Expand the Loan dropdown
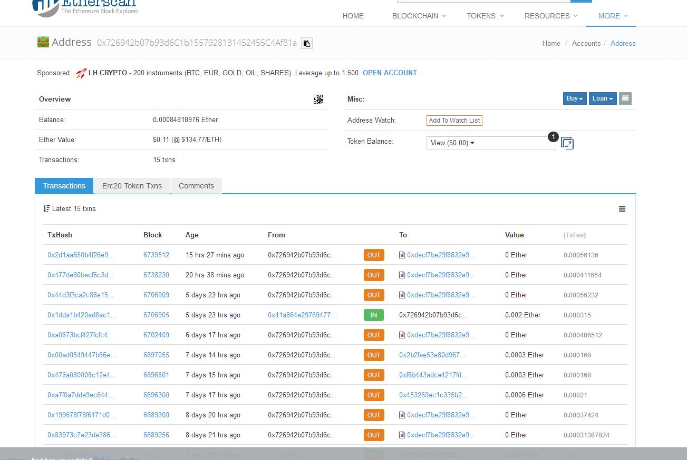687x460 pixels. tap(603, 98)
